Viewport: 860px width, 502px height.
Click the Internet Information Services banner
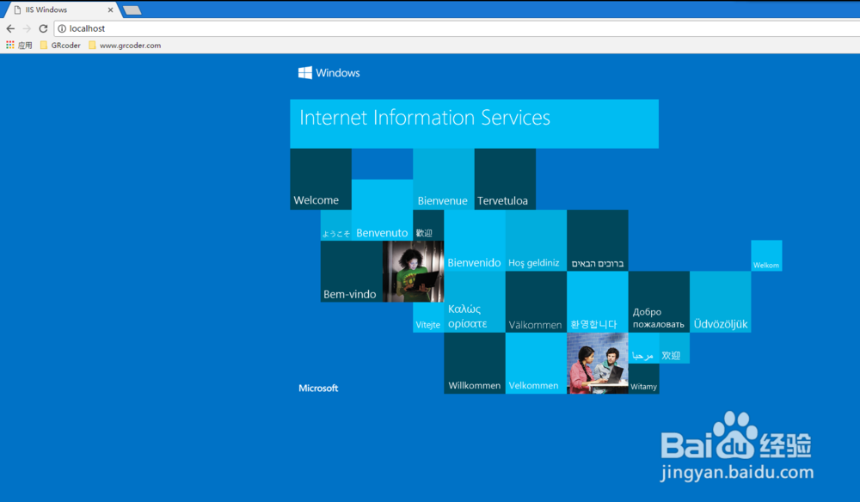coord(475,124)
